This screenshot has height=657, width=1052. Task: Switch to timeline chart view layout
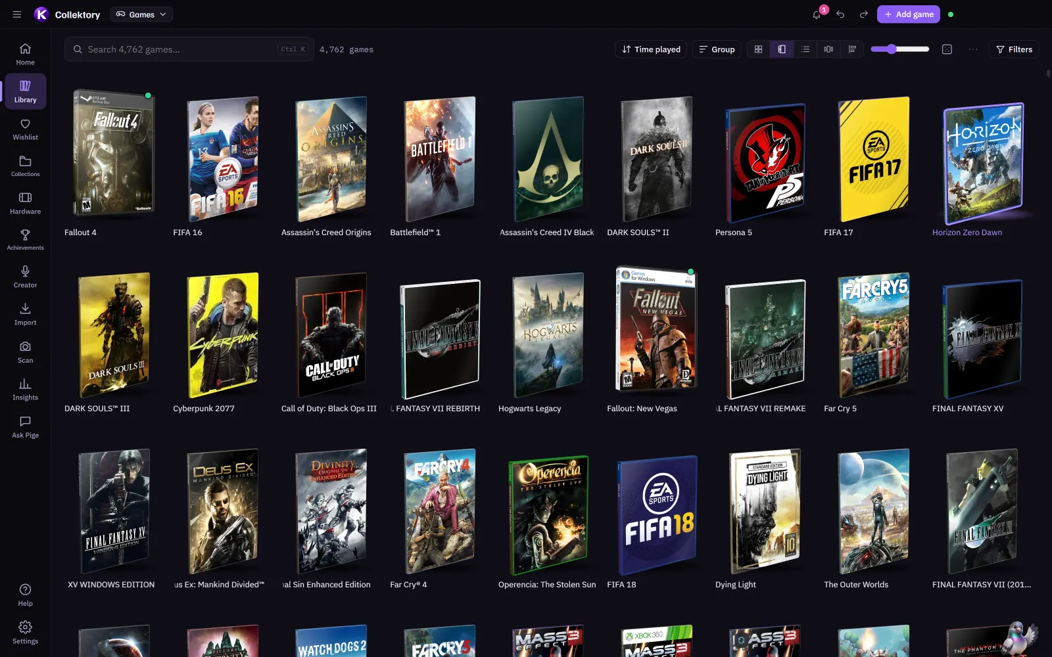pyautogui.click(x=852, y=49)
